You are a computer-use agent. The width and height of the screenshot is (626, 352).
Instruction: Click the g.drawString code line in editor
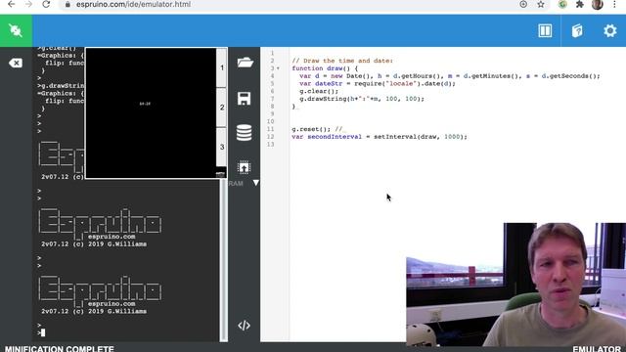click(x=362, y=99)
